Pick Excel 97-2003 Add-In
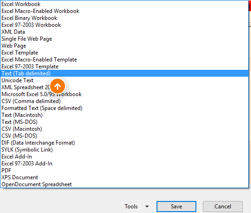 124,164
